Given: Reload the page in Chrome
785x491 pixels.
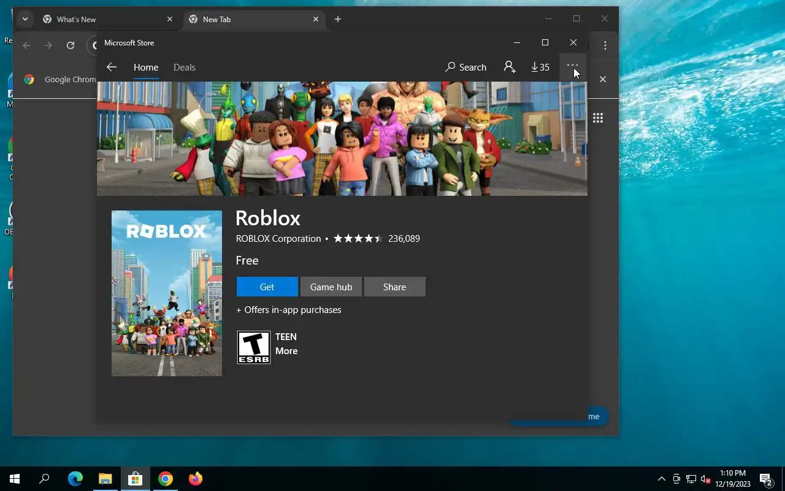Looking at the screenshot, I should tap(71, 45).
